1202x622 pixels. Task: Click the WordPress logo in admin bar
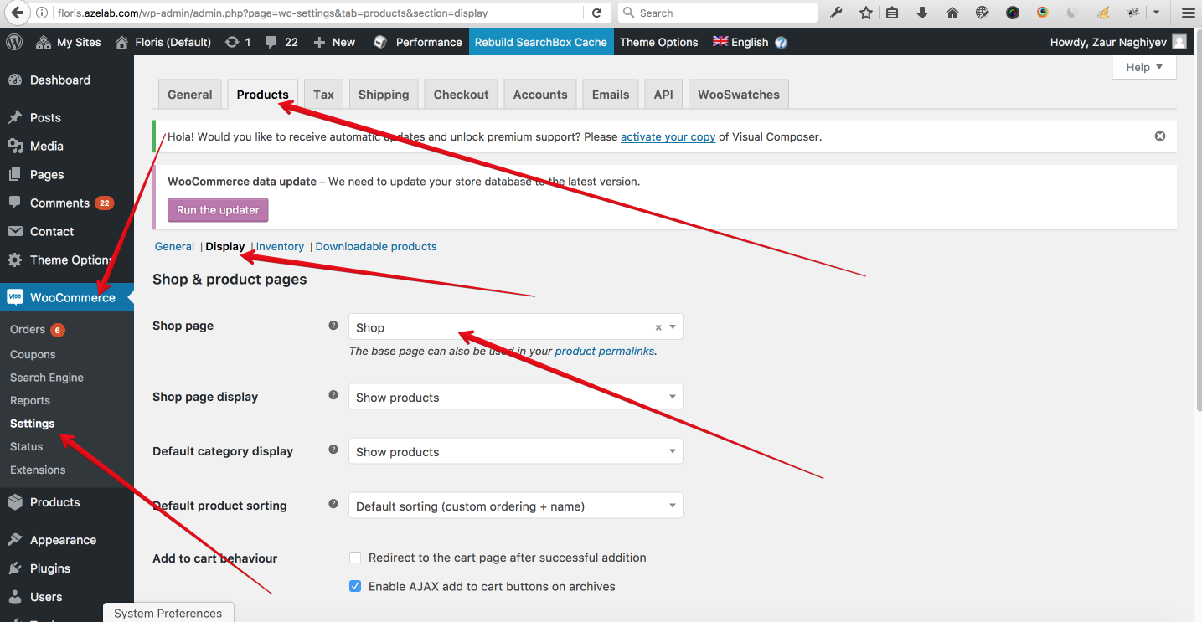tap(13, 42)
